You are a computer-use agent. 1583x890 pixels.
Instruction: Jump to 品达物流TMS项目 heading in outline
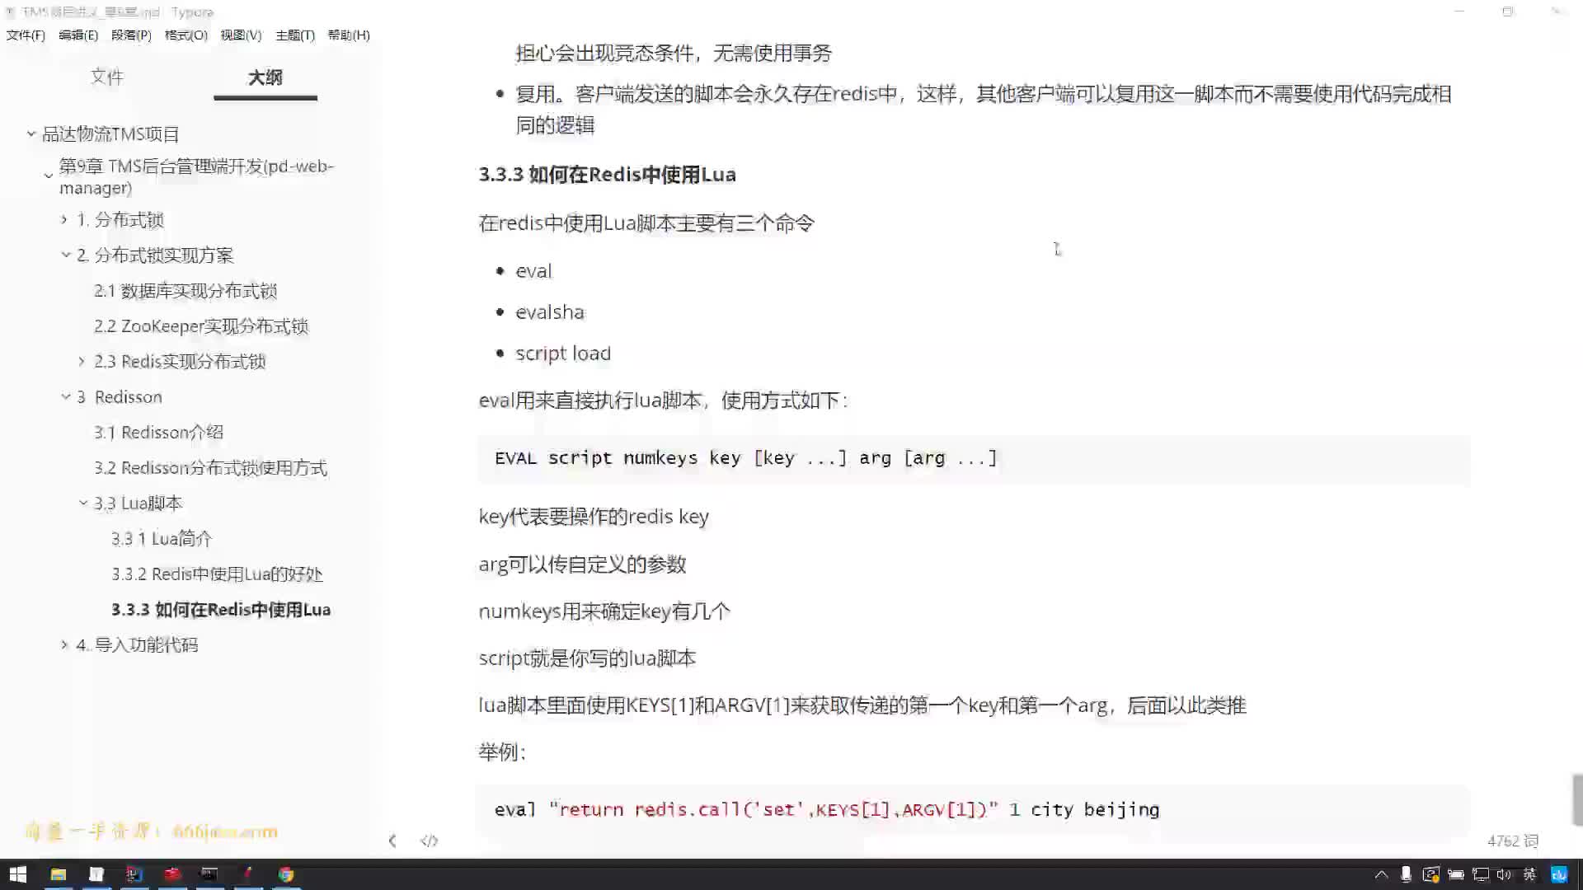pos(110,133)
